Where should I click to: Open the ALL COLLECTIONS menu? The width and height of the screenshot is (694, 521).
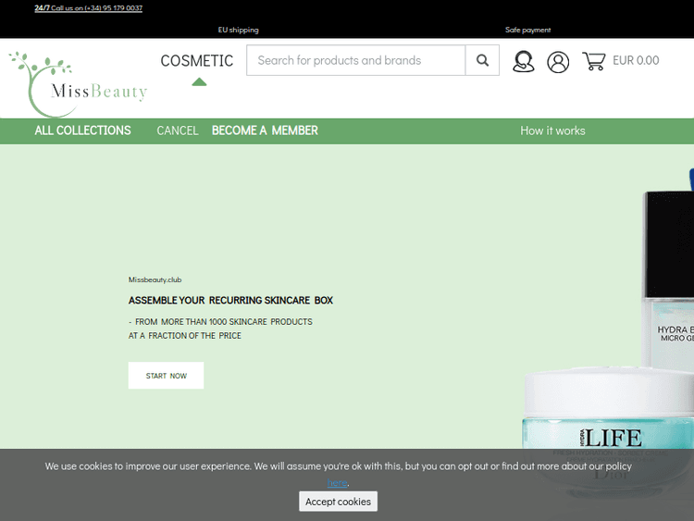click(82, 130)
